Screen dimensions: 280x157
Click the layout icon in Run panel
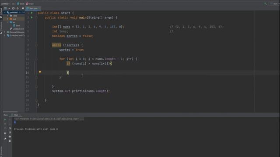coord(5,133)
